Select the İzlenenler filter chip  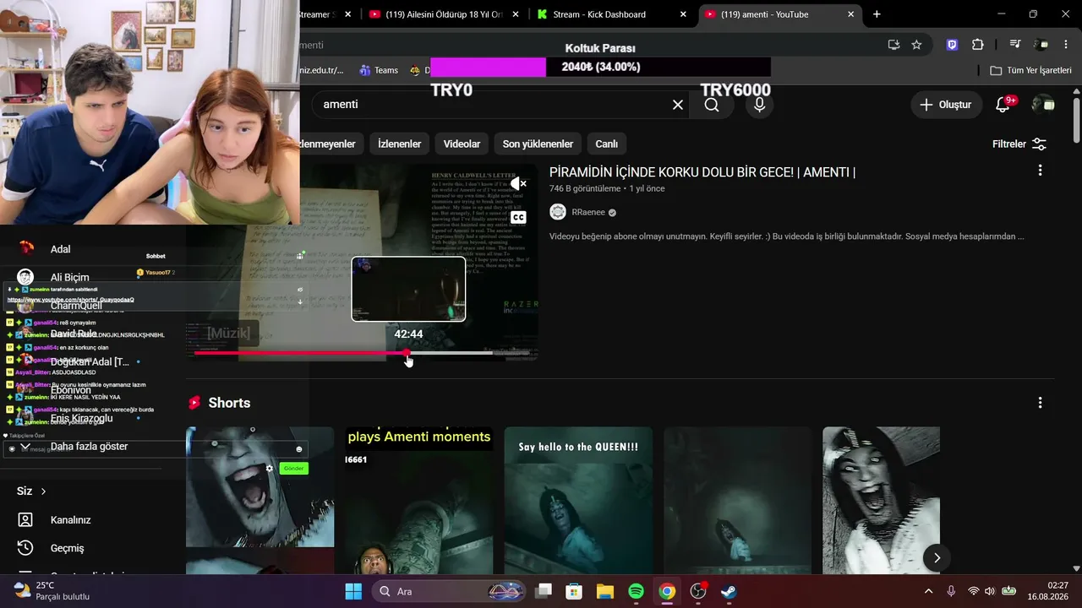399,144
